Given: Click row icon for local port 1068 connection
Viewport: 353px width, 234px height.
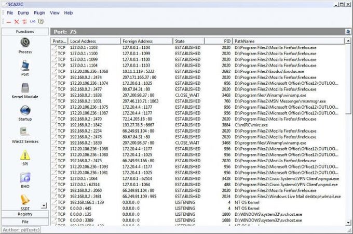Looking at the screenshot, I should [55, 71].
